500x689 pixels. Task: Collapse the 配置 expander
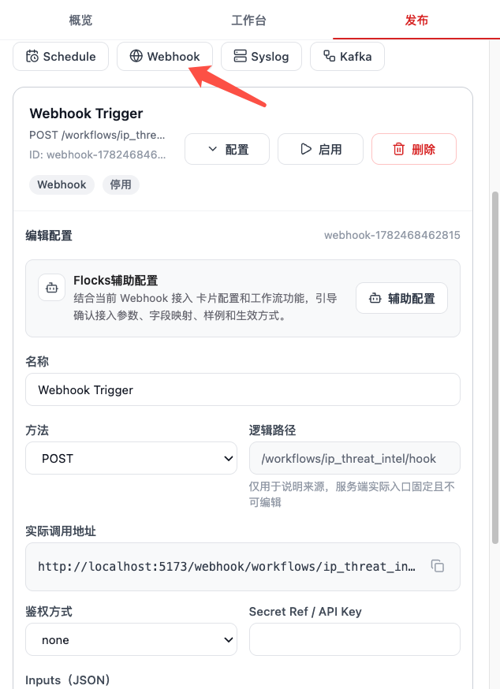(227, 149)
